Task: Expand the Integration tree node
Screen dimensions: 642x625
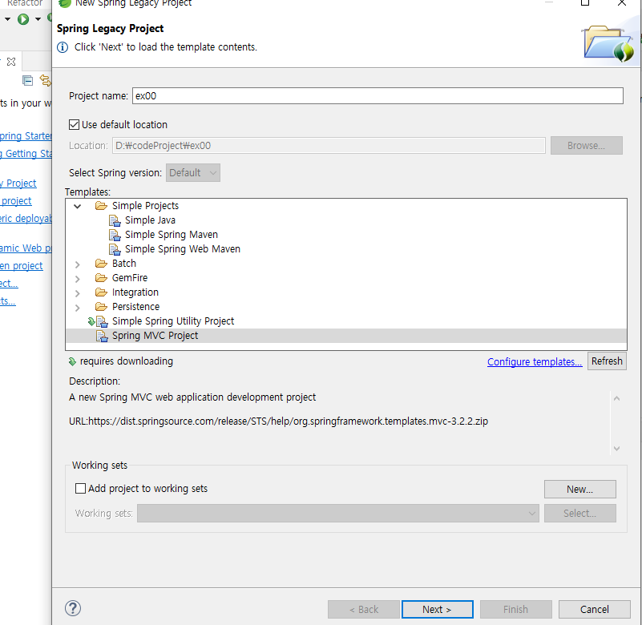Action: coord(78,293)
